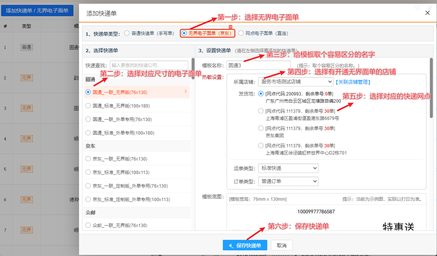Image resolution: width=437 pixels, height=256 pixels.
Task: Choose 众邮_一联_无界版(76x130) template
Action: pyautogui.click(x=88, y=226)
